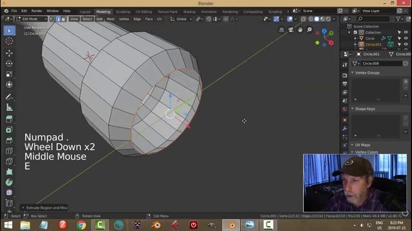412x231 pixels.
Task: Open Chrome from the taskbar
Action: 81,225
